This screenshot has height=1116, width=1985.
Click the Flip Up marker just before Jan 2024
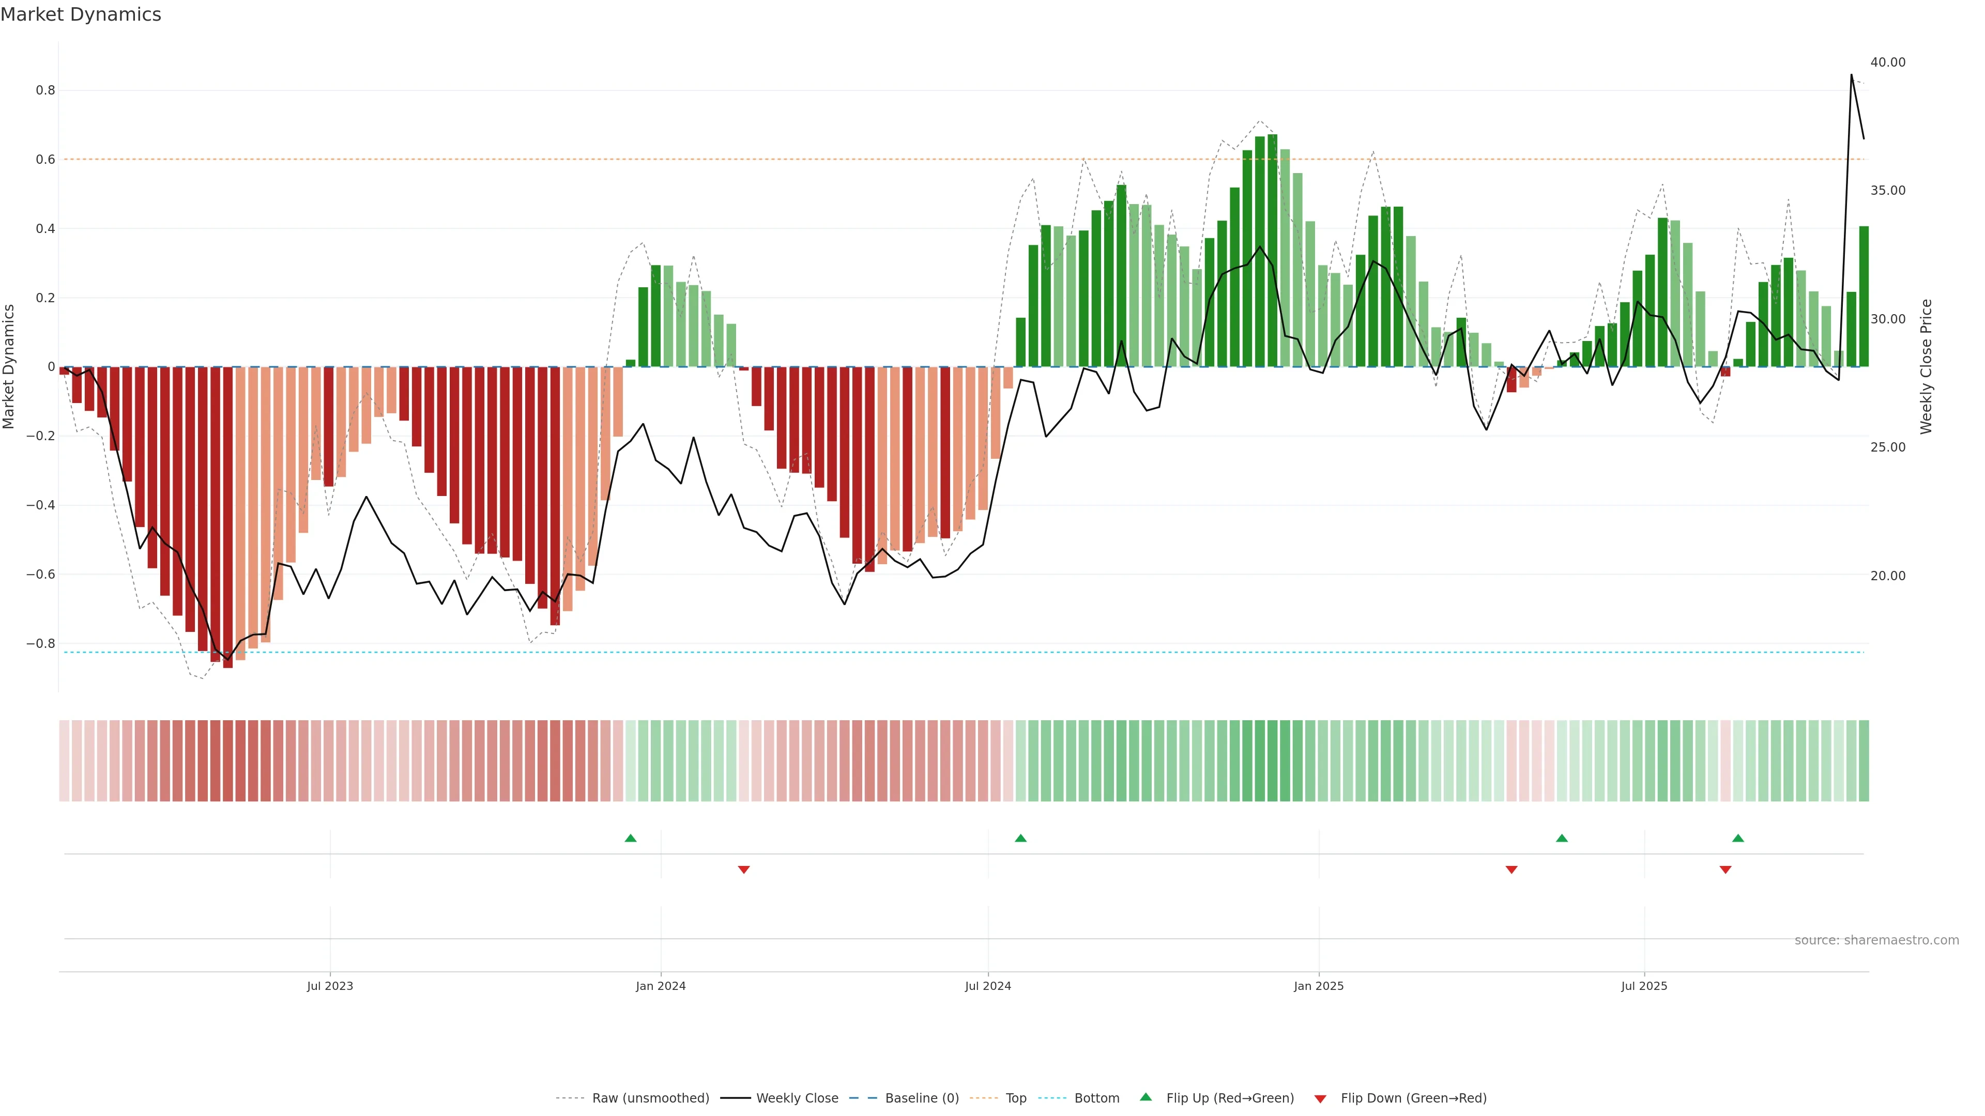(630, 838)
